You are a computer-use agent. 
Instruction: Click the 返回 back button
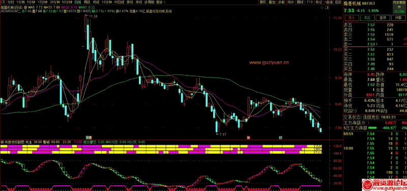coord(338,2)
